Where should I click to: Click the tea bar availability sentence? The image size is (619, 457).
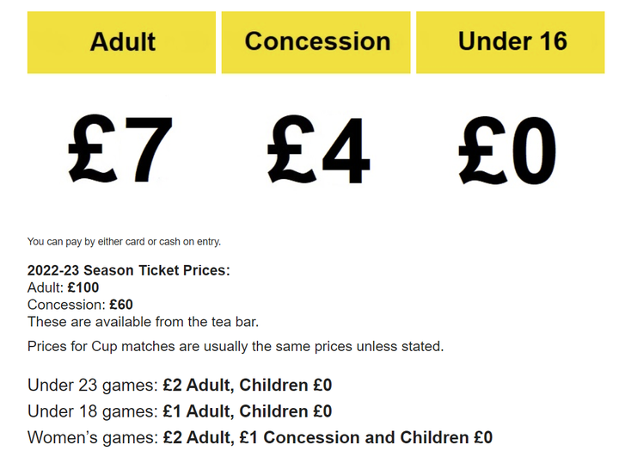143,322
